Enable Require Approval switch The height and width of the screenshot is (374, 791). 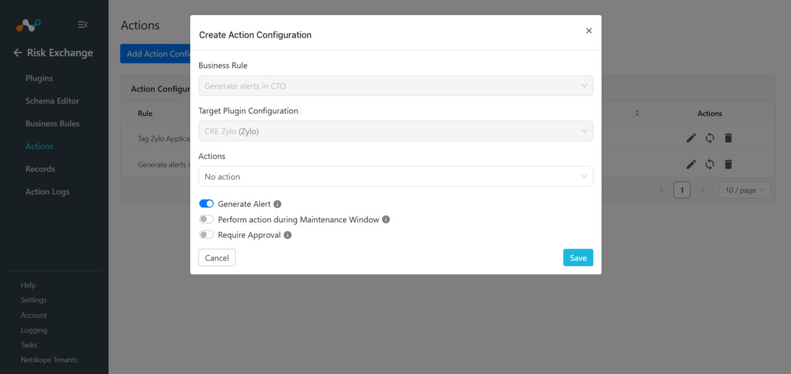[x=206, y=235]
